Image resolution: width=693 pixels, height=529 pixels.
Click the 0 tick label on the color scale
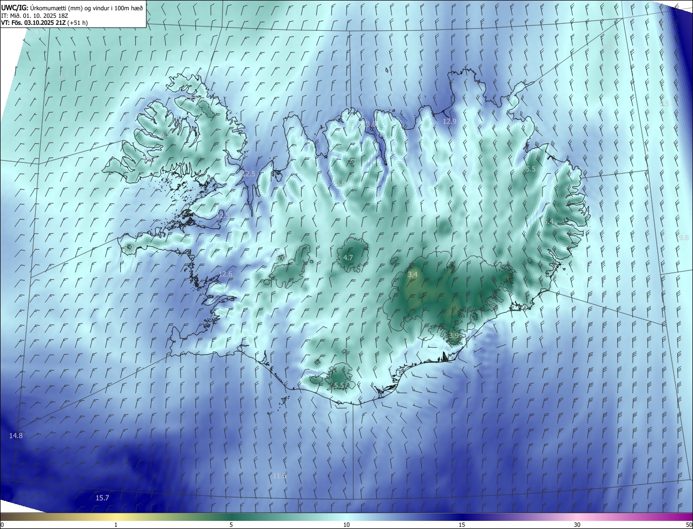(x=2, y=525)
